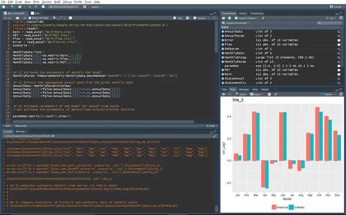
Task: Click the Run button in the editor
Action: [x=178, y=18]
